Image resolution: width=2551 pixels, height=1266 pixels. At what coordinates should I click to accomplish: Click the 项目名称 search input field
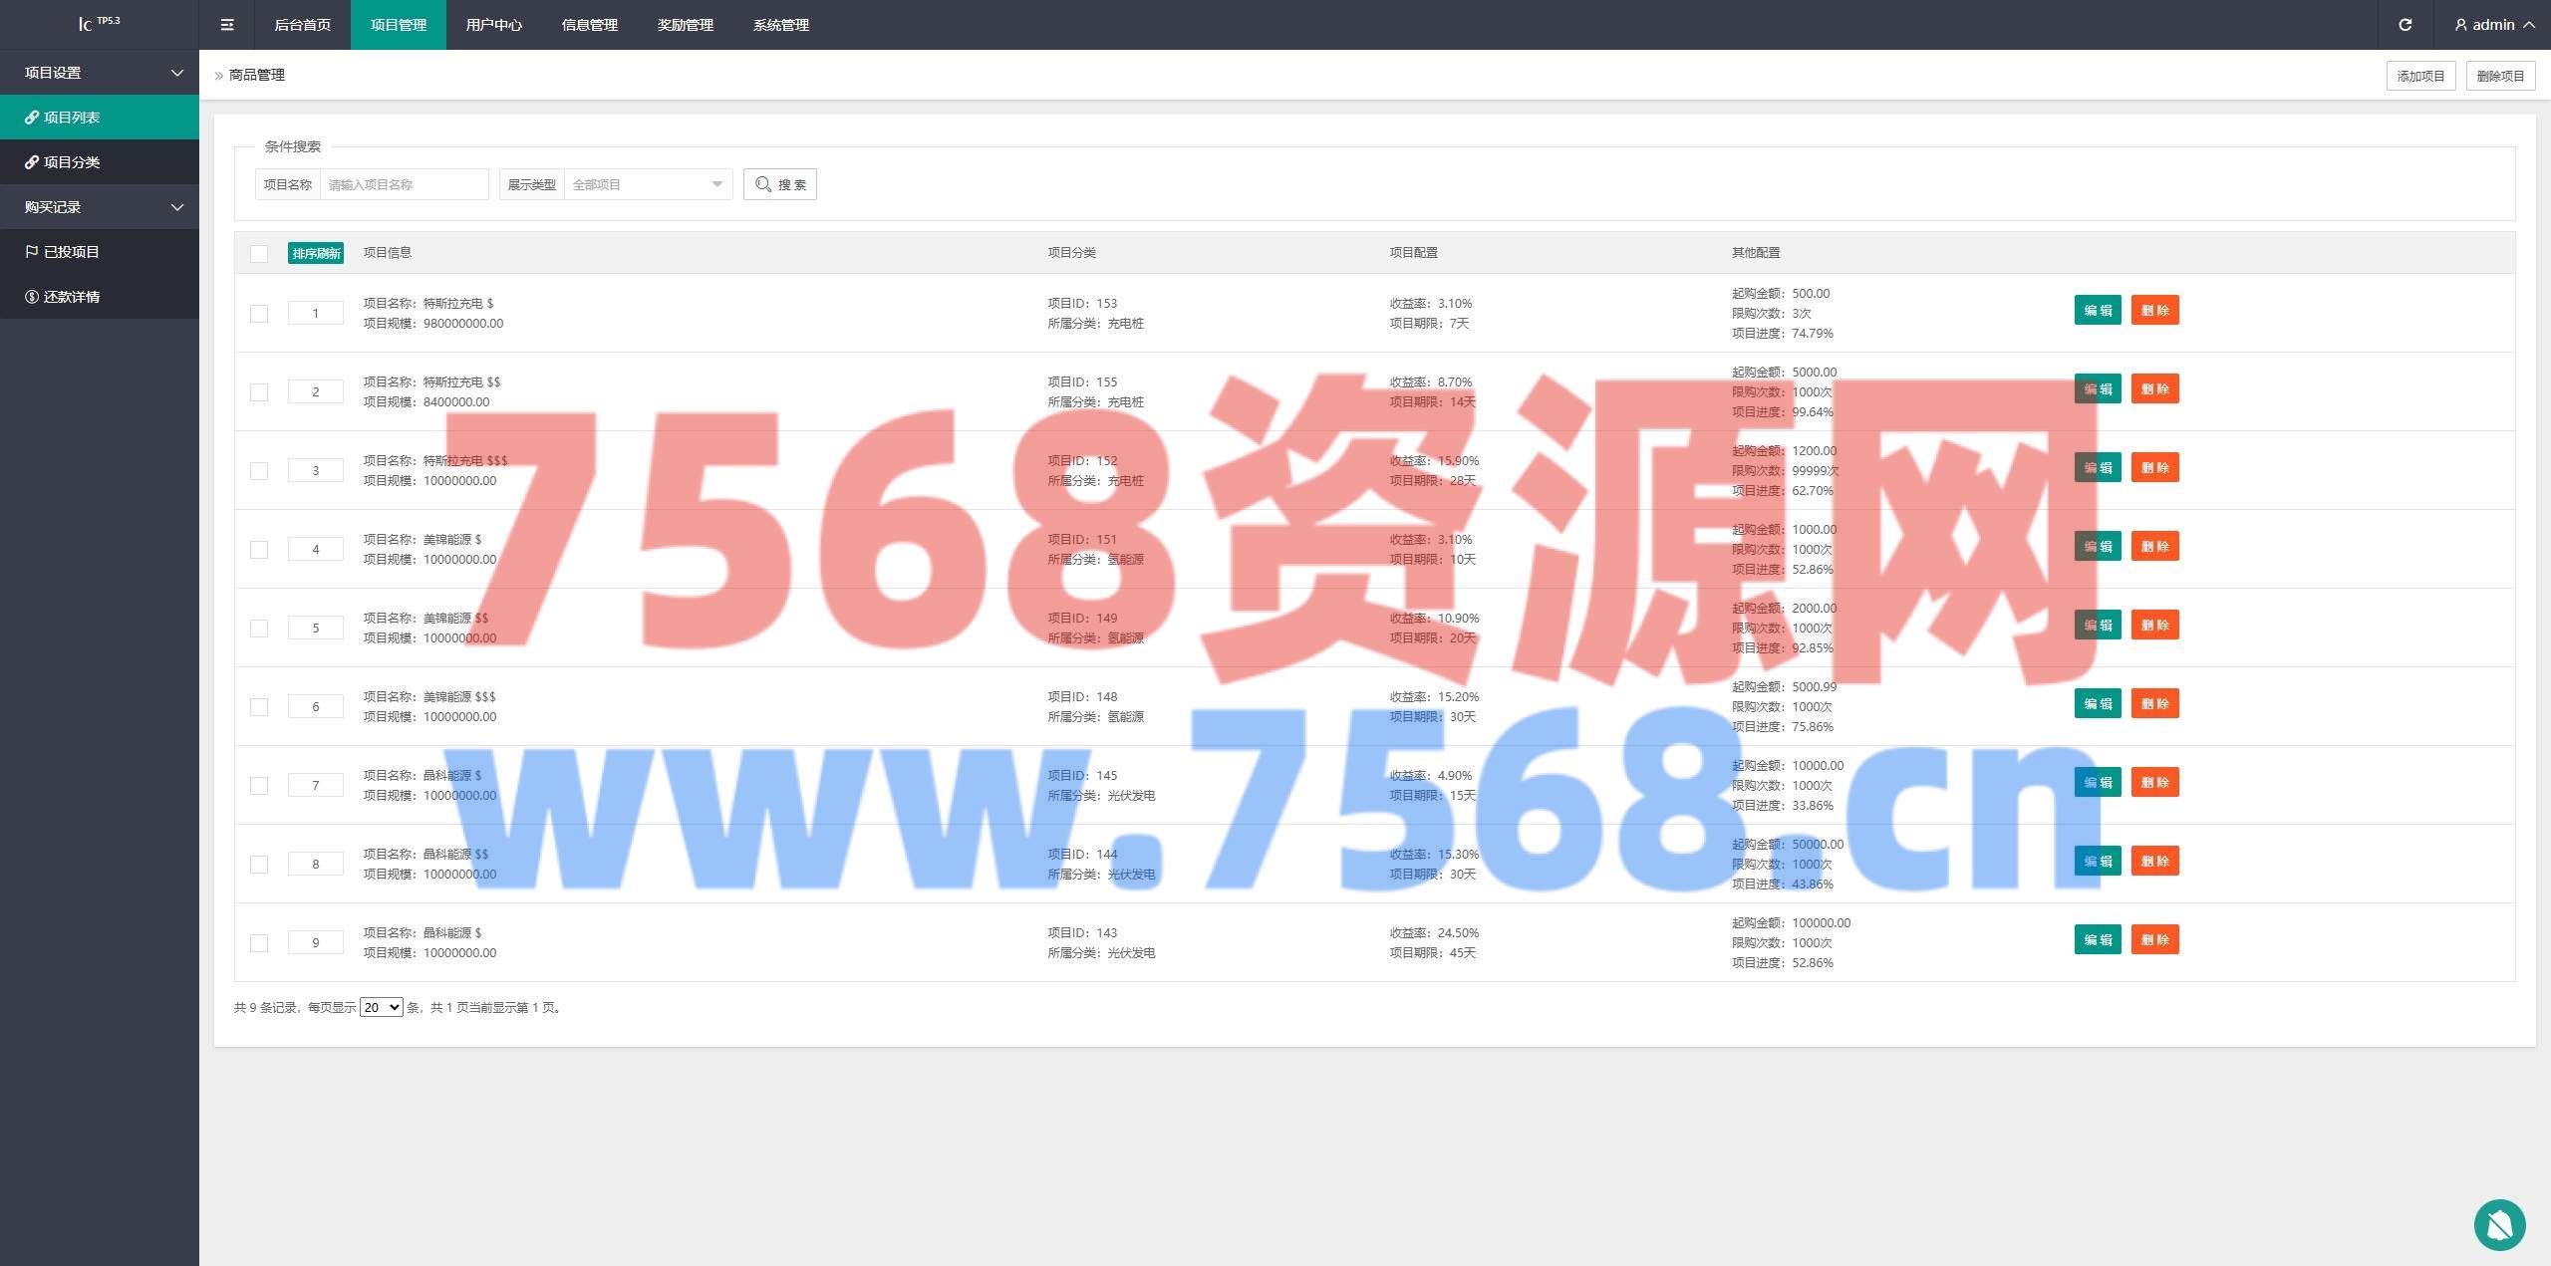coord(404,184)
